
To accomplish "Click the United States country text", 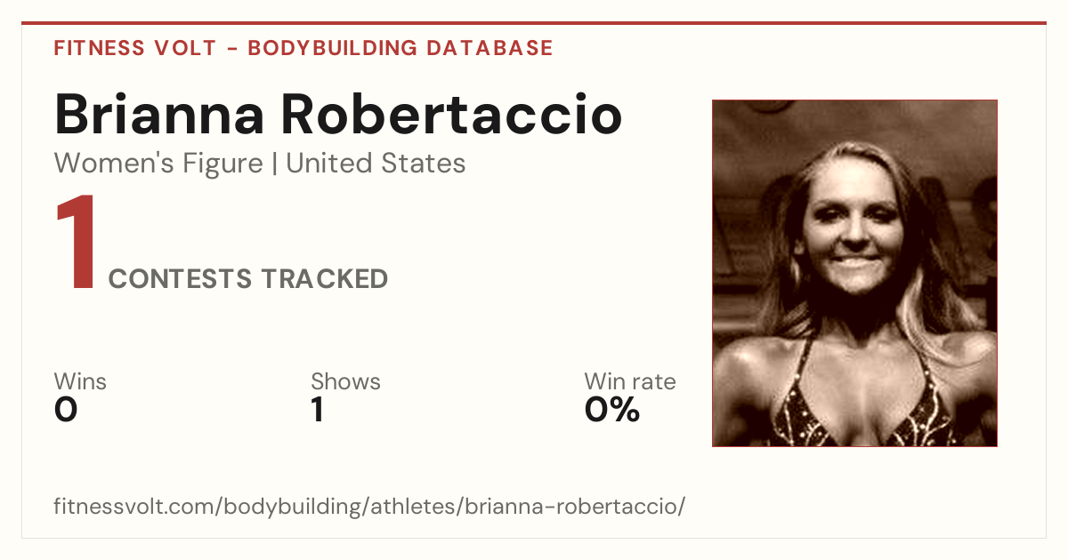I will pyautogui.click(x=376, y=164).
